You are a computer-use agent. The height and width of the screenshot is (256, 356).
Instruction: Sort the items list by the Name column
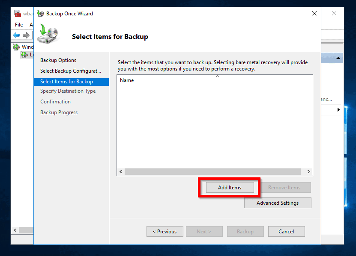pos(127,80)
